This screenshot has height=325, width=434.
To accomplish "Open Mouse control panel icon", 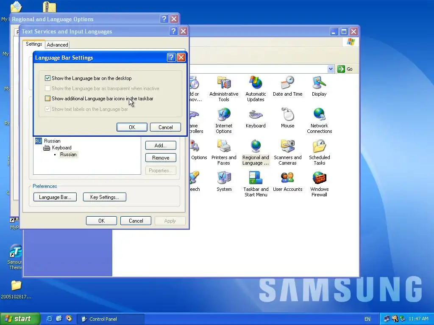I will pos(288,118).
